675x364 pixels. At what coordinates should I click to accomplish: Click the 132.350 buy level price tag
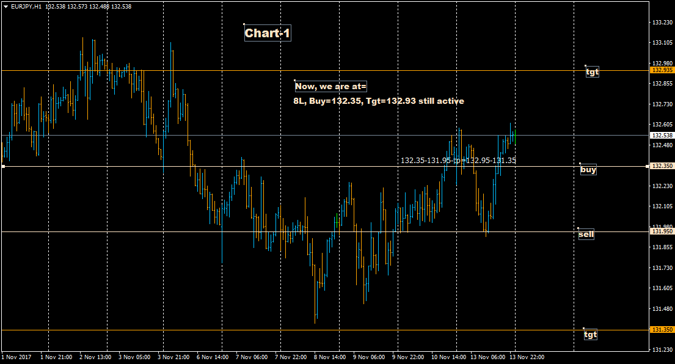[x=662, y=166]
